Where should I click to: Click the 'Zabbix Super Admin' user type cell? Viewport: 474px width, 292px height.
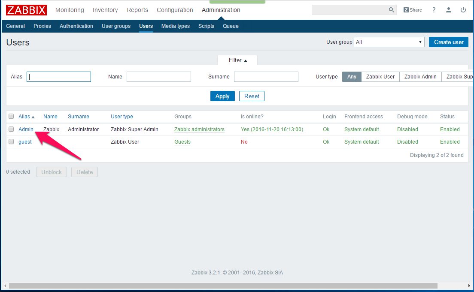(x=134, y=129)
